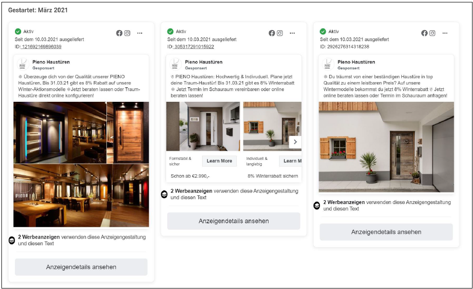Open three-dot menu on ad 121692169896039
The height and width of the screenshot is (289, 473).
(140, 33)
